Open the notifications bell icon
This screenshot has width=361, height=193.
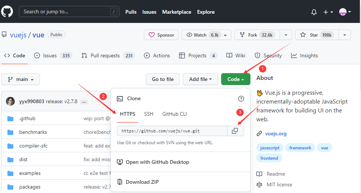coord(314,12)
